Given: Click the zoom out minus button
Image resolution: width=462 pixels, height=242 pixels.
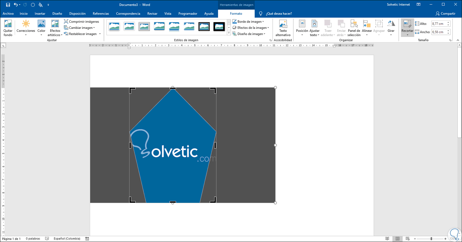Looking at the screenshot, I should point(415,239).
